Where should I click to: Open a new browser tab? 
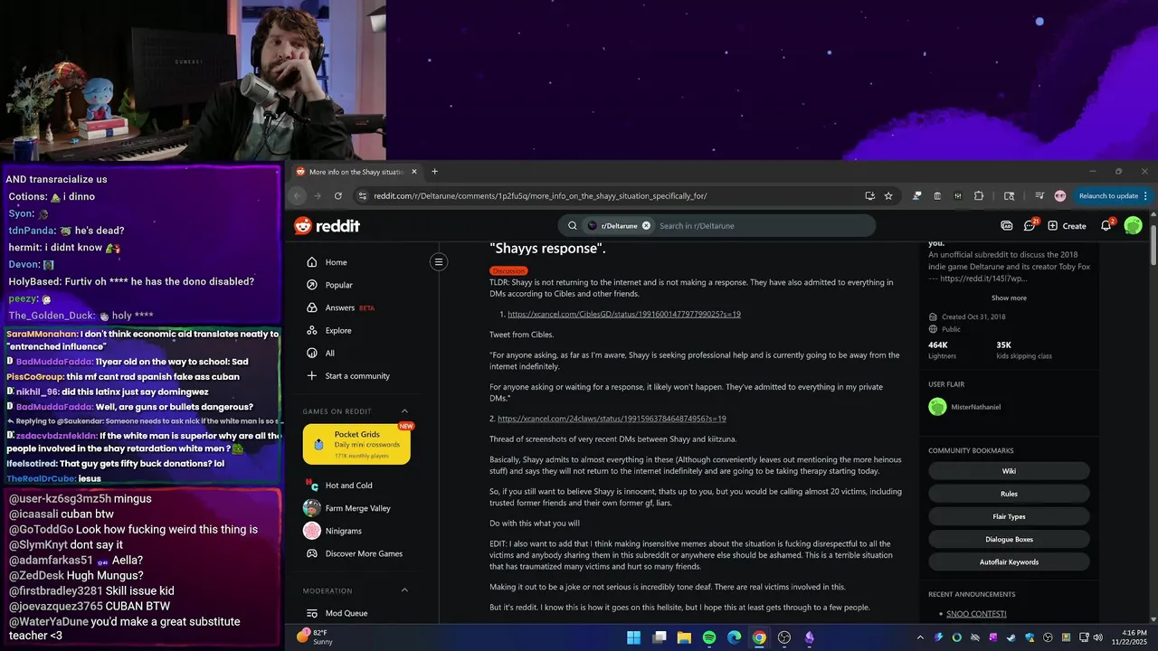coord(434,172)
